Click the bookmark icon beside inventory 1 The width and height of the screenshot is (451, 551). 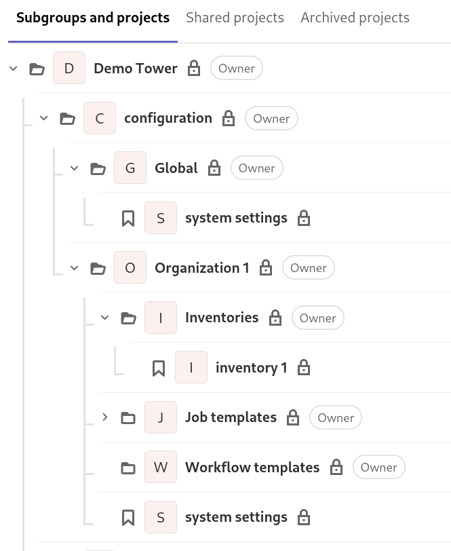tap(159, 368)
